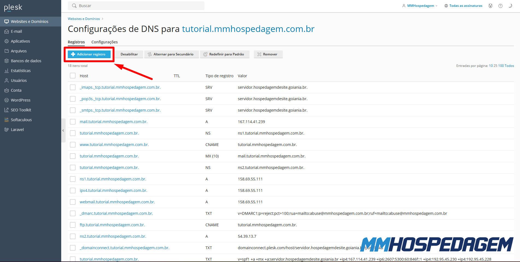
Task: Check the _smtps._tcp SRV record
Action: [73, 110]
